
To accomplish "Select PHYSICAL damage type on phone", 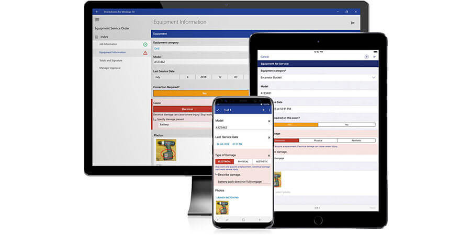I will (243, 161).
